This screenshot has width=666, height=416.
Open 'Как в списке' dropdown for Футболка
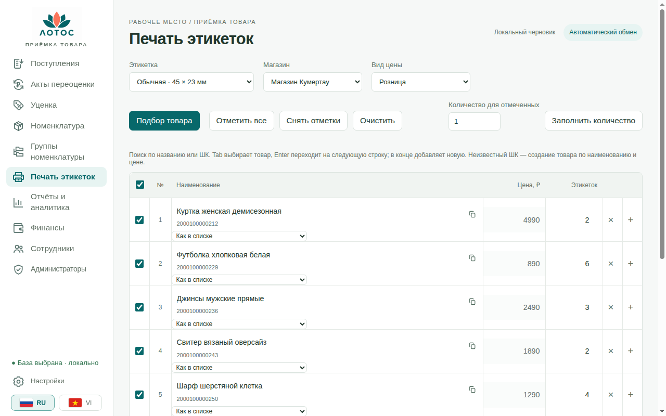[239, 280]
